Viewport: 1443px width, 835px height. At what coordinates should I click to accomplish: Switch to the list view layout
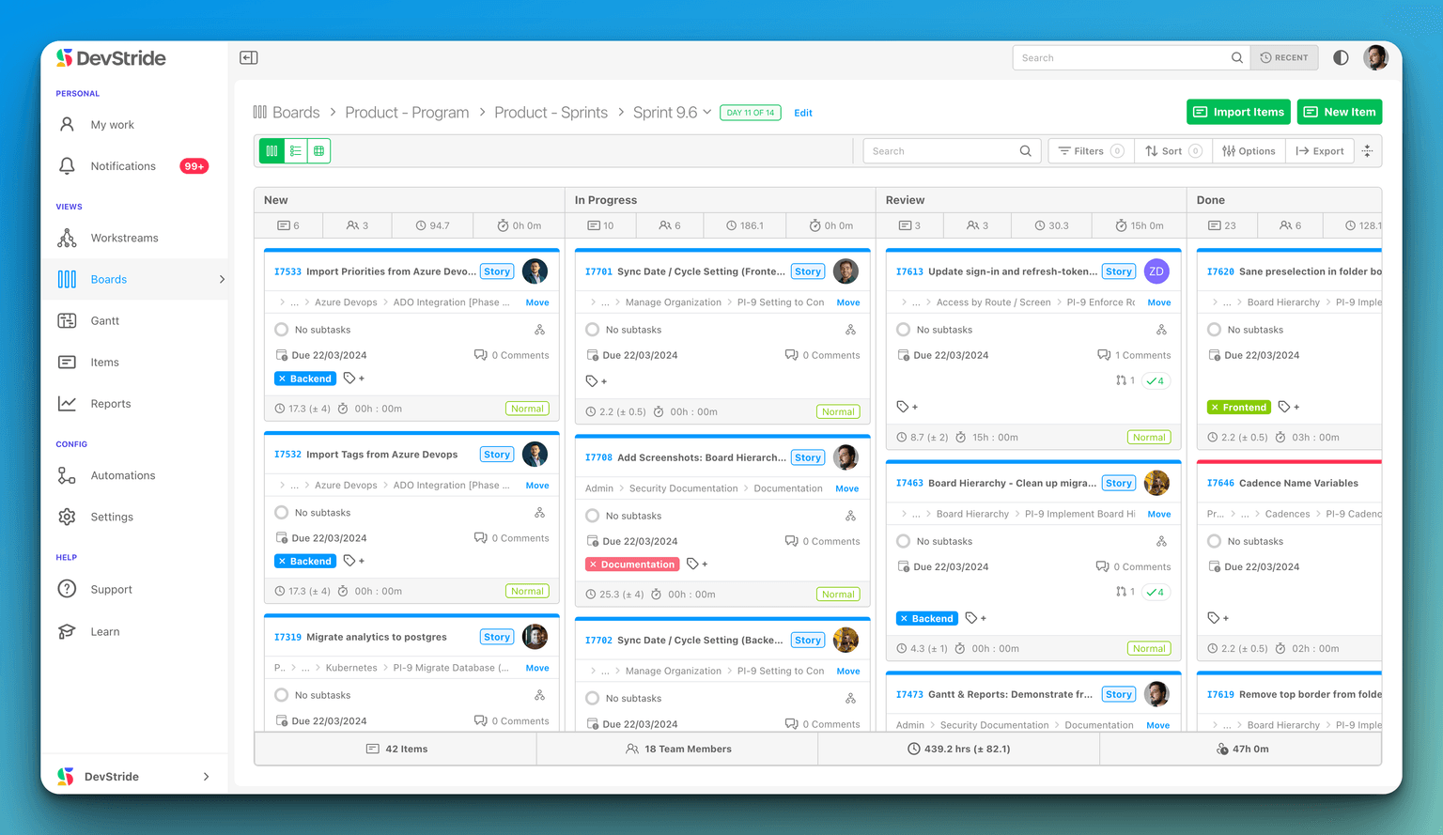coord(295,150)
